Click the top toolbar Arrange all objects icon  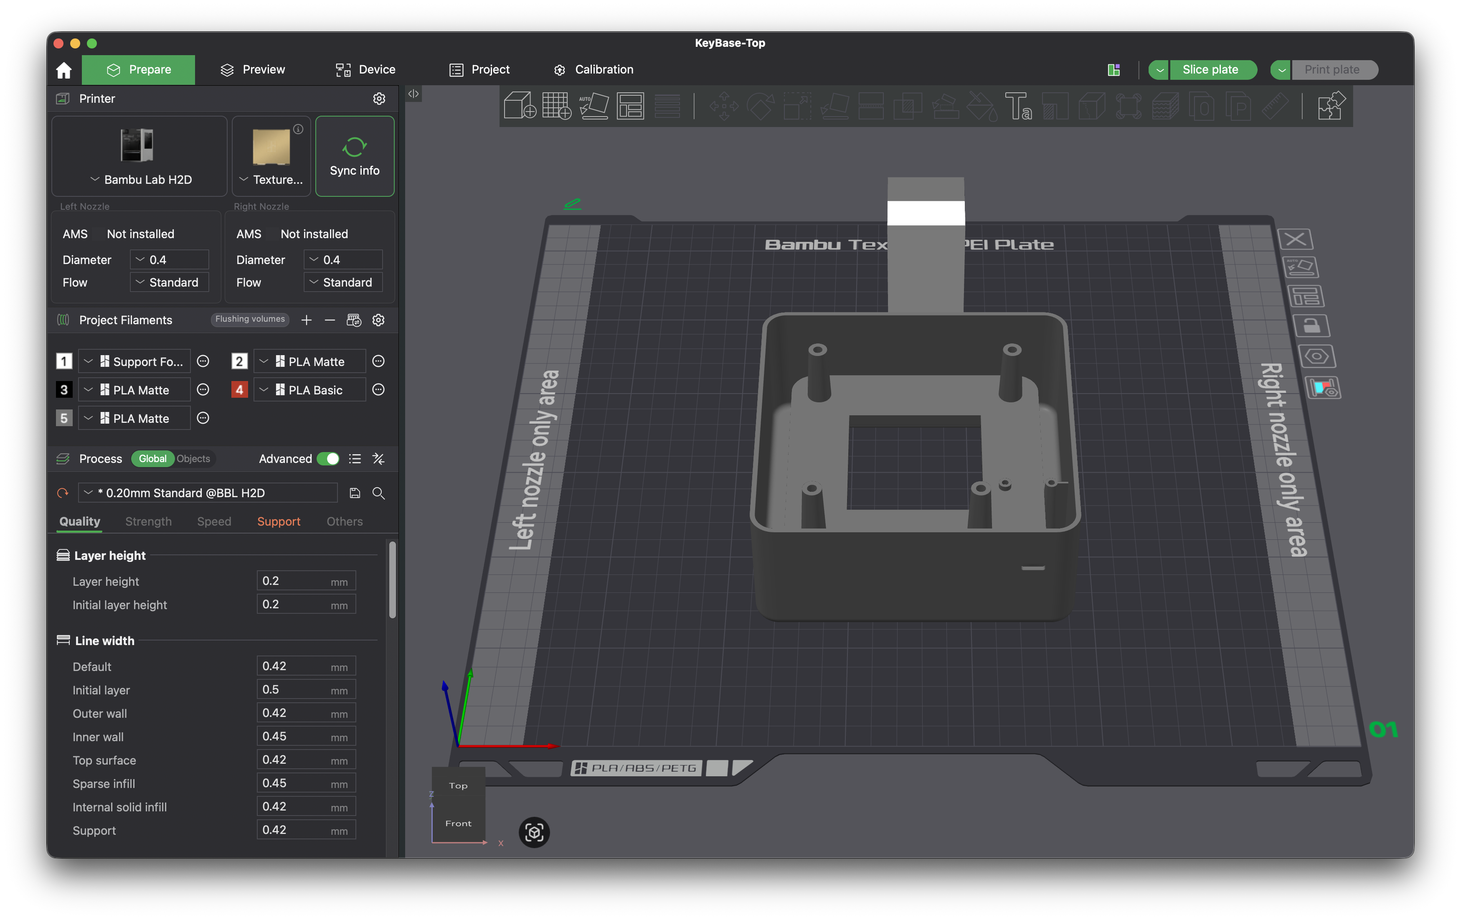point(630,106)
